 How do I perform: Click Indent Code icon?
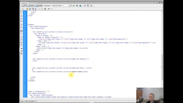point(21,48)
